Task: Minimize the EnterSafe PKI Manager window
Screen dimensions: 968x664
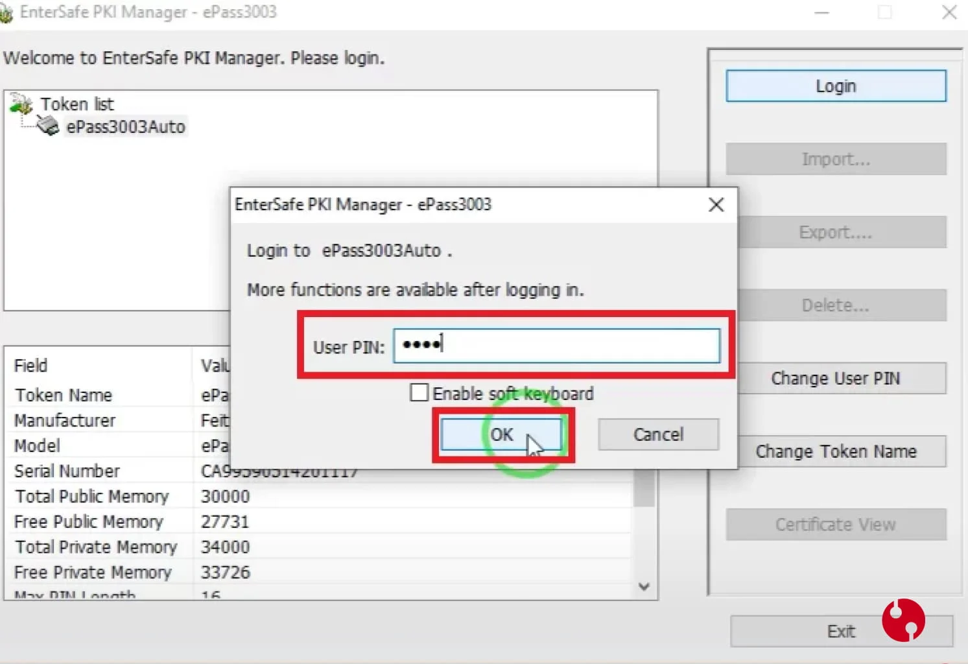Action: click(822, 12)
